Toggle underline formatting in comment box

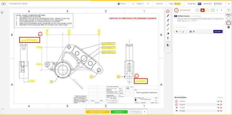pyautogui.click(x=183, y=31)
